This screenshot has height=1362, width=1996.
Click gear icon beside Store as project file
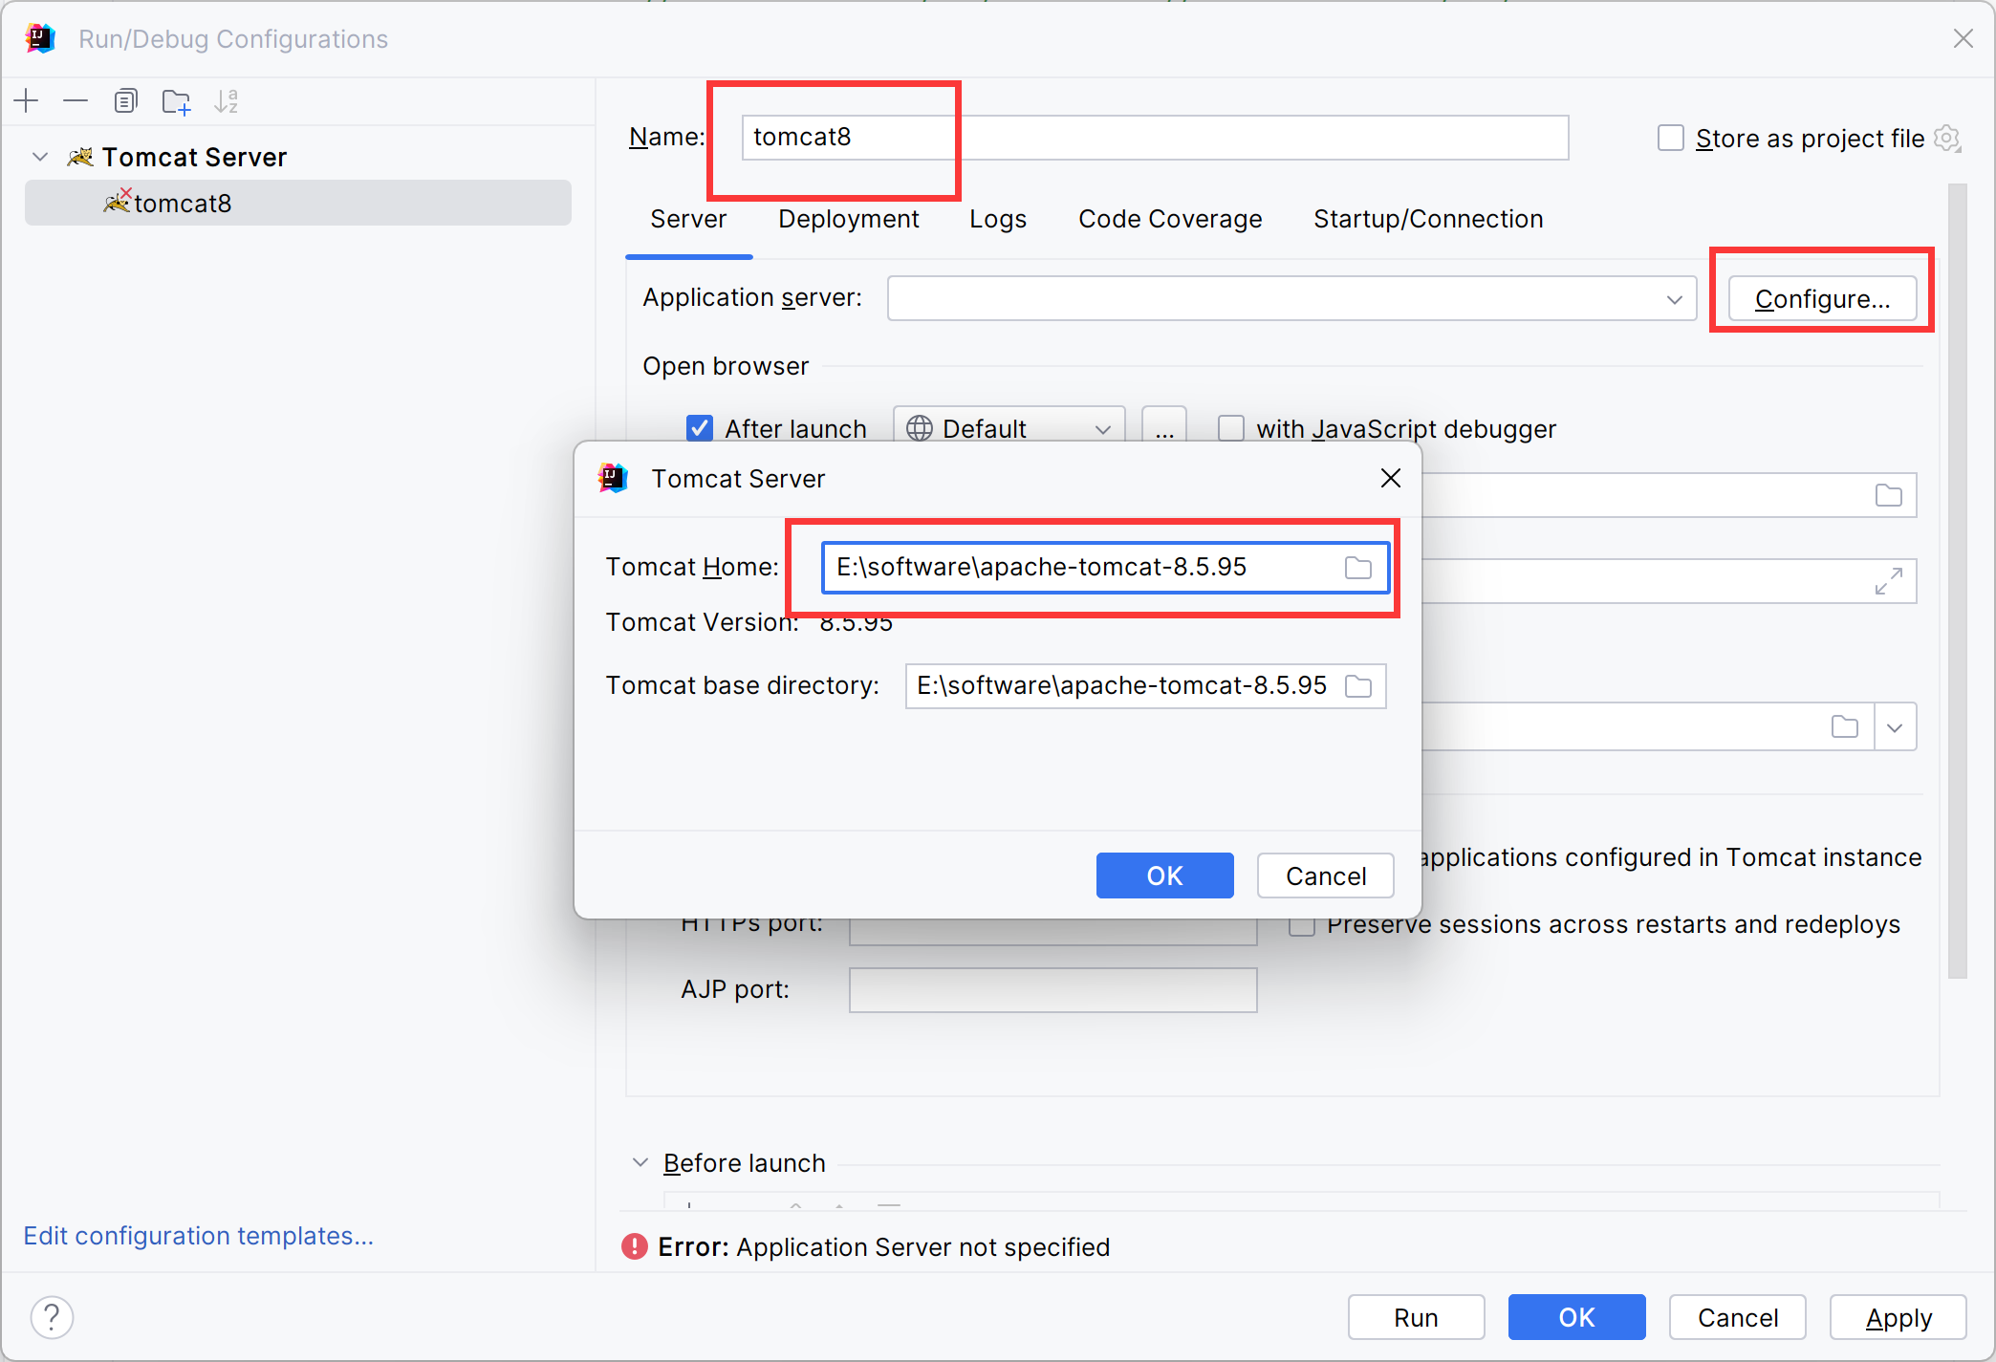pos(1946,138)
